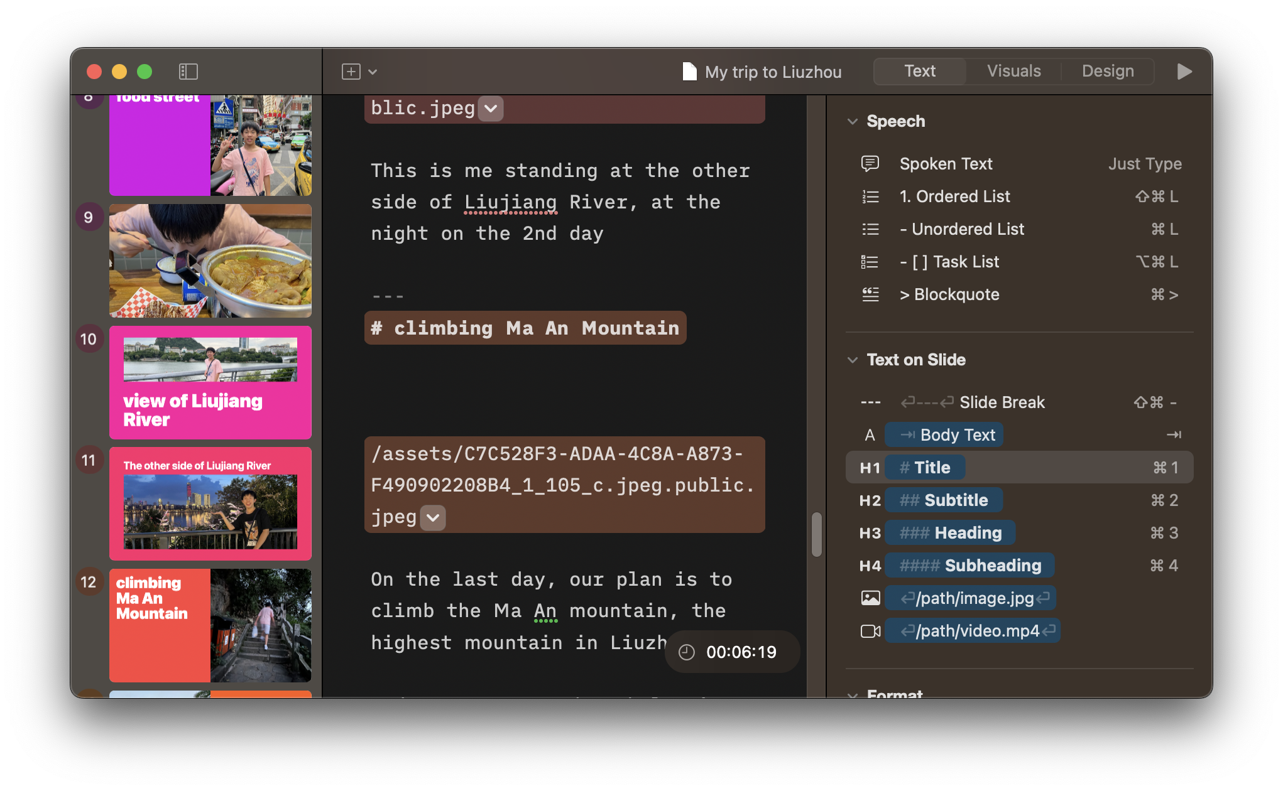This screenshot has height=791, width=1283.
Task: Apply the Heading H3 style
Action: click(950, 533)
